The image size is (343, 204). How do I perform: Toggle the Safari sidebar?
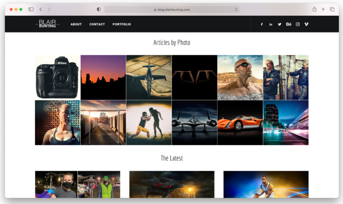(x=31, y=9)
